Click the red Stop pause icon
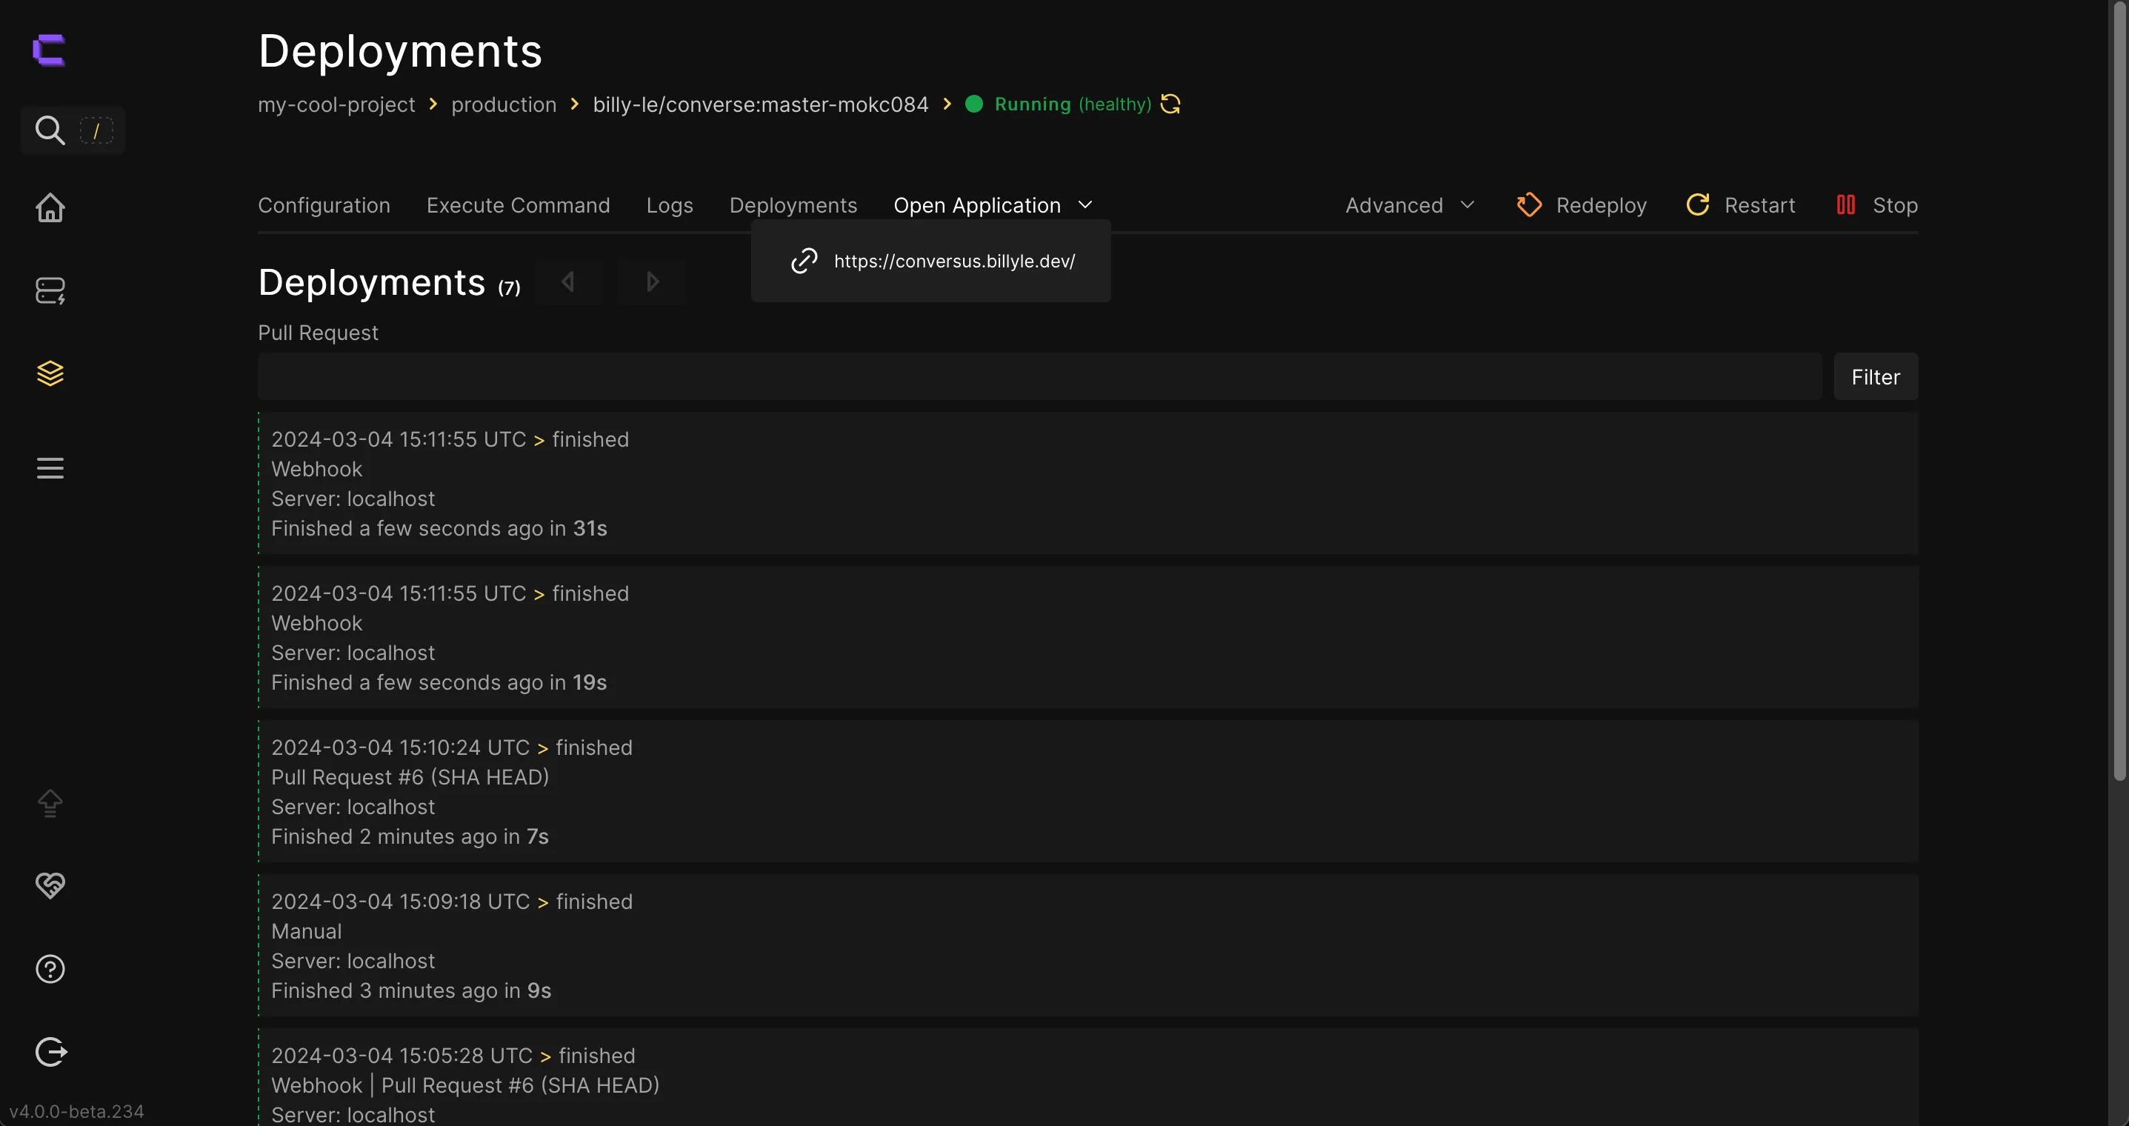 pos(1845,205)
